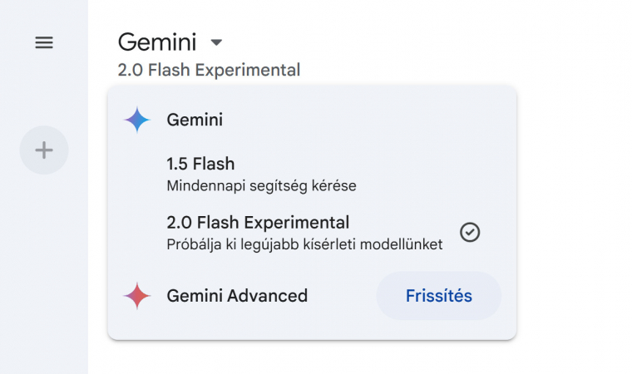632x374 pixels.
Task: Start a new chat with plus icon
Action: tap(44, 150)
